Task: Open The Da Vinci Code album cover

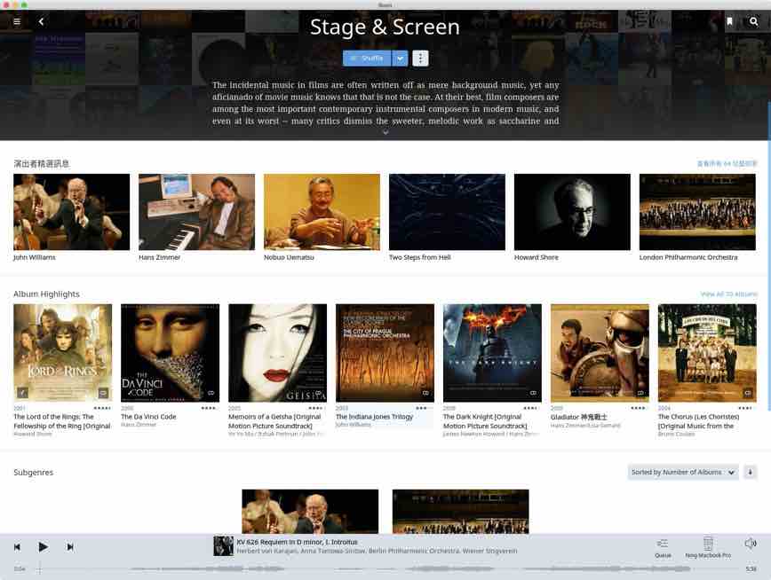Action: click(x=171, y=353)
